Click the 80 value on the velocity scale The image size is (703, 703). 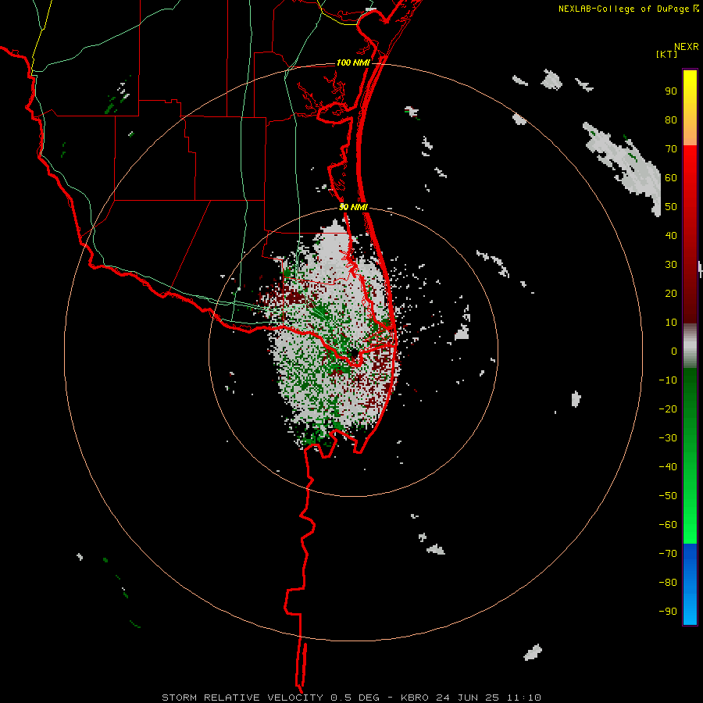[671, 120]
